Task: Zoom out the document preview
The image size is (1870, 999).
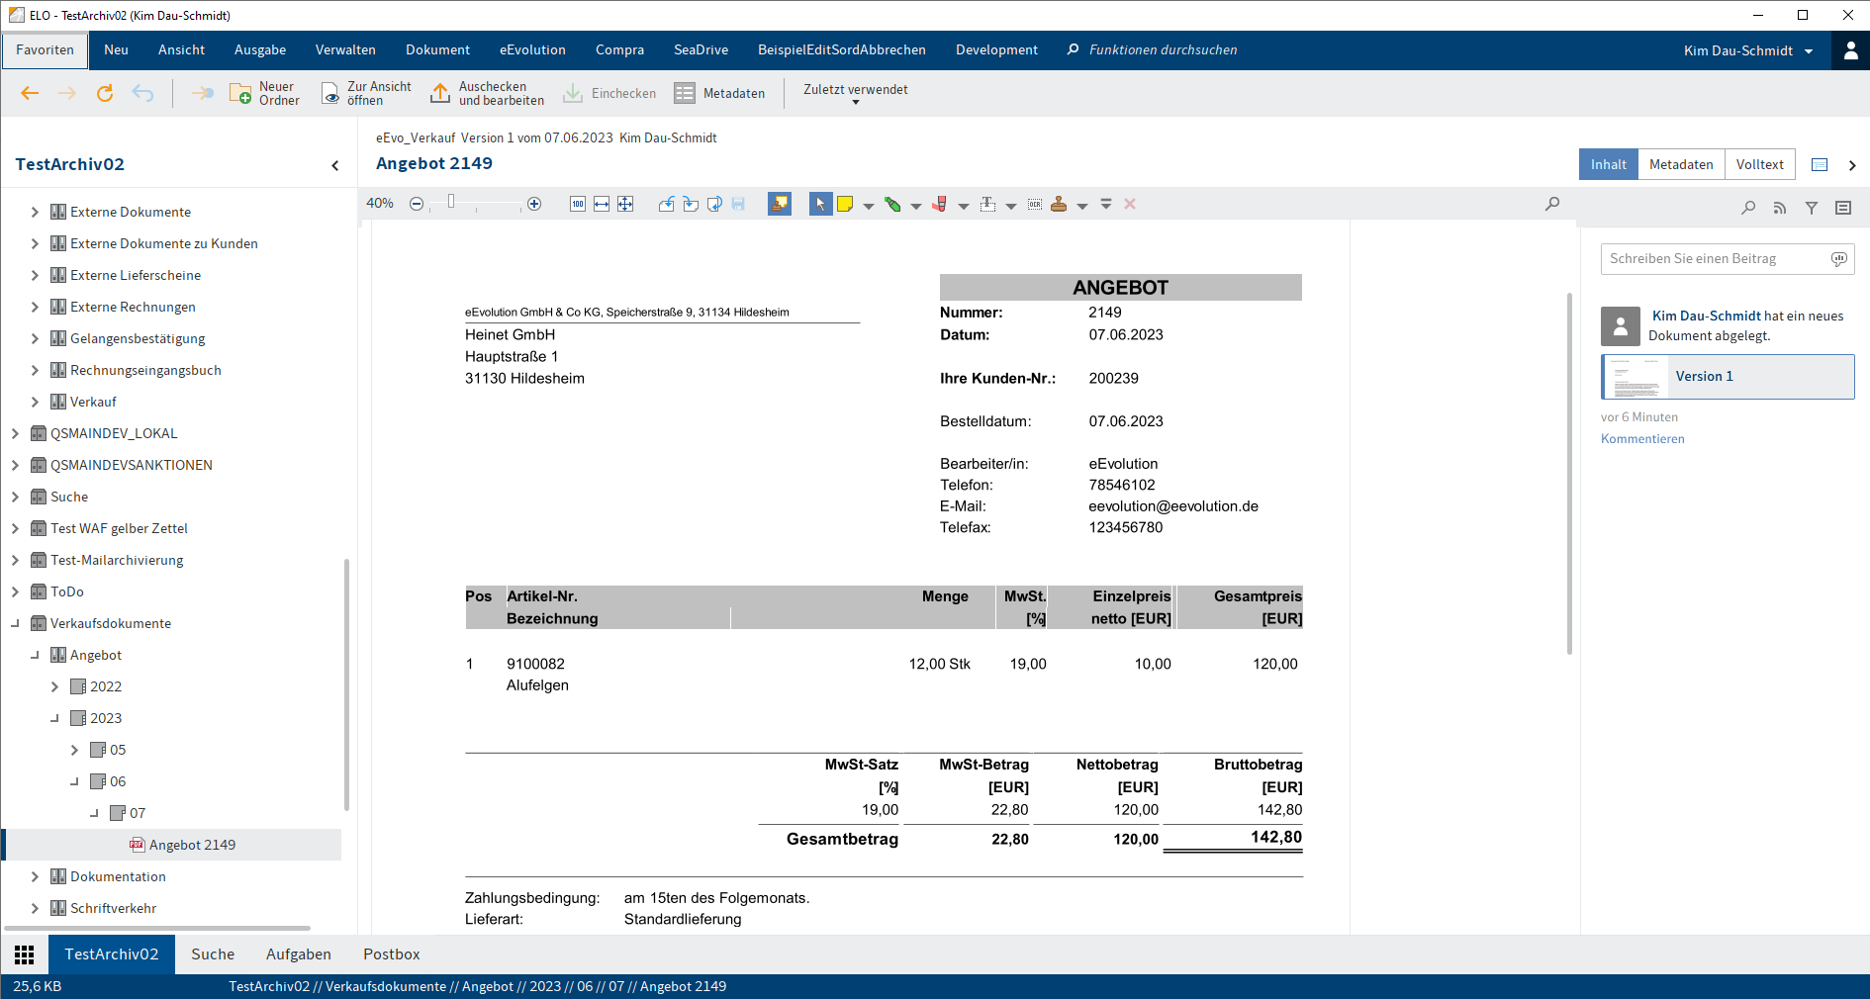Action: [x=417, y=204]
